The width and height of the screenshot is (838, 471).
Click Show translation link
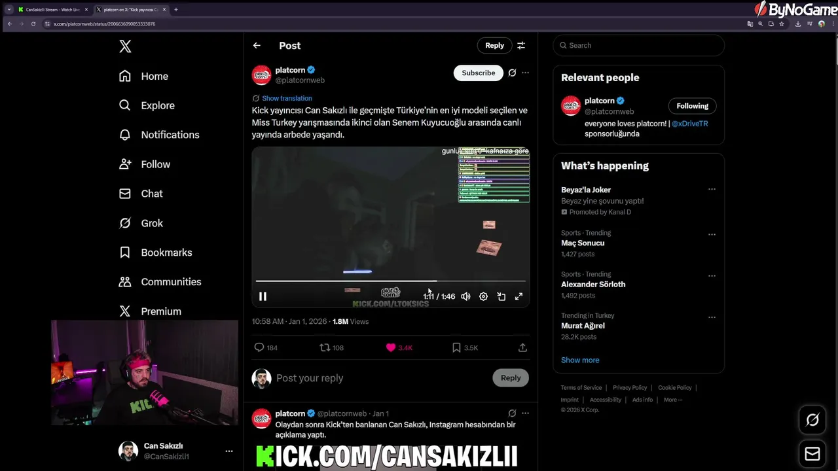click(287, 98)
